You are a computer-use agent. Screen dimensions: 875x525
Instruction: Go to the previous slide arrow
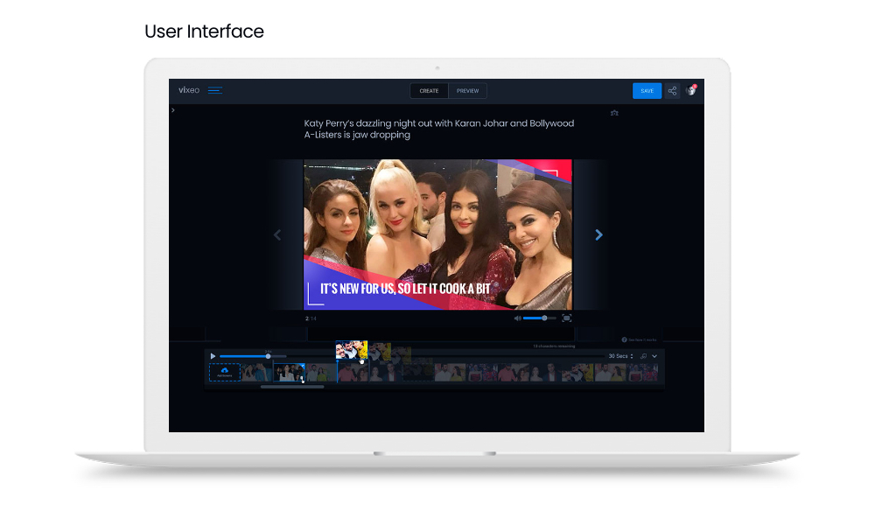(277, 234)
